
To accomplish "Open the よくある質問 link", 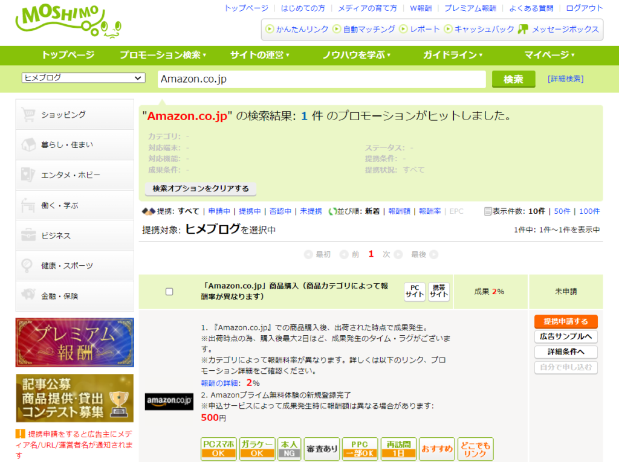I will (x=531, y=8).
